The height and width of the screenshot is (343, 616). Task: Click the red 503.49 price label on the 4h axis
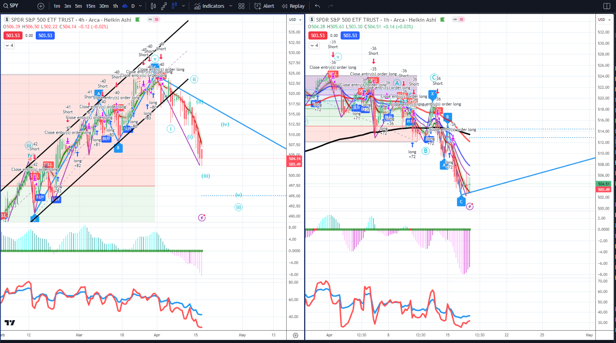(x=295, y=164)
